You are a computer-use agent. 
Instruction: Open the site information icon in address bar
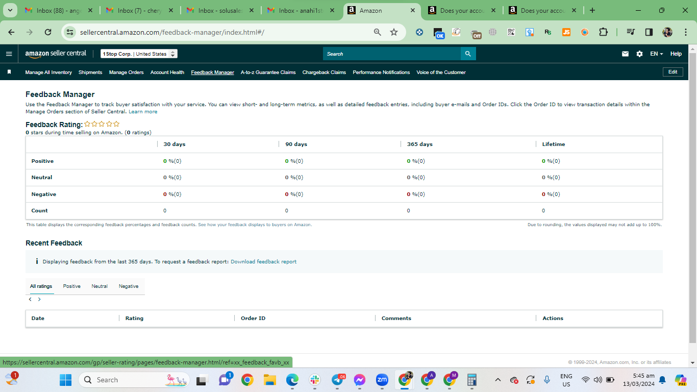click(x=70, y=32)
